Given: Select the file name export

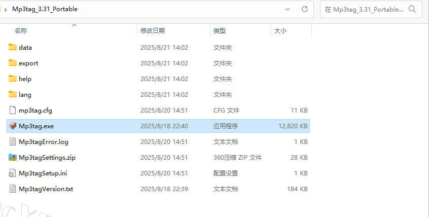Looking at the screenshot, I should (x=28, y=63).
